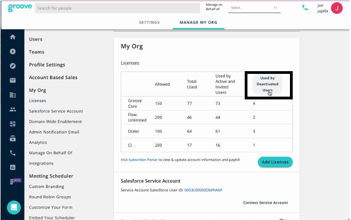Click the Search for people field
Viewport: 351px width, 220px height.
(117, 8)
